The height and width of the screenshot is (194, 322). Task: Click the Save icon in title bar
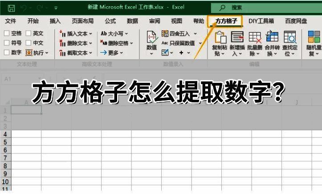[x=11, y=8]
